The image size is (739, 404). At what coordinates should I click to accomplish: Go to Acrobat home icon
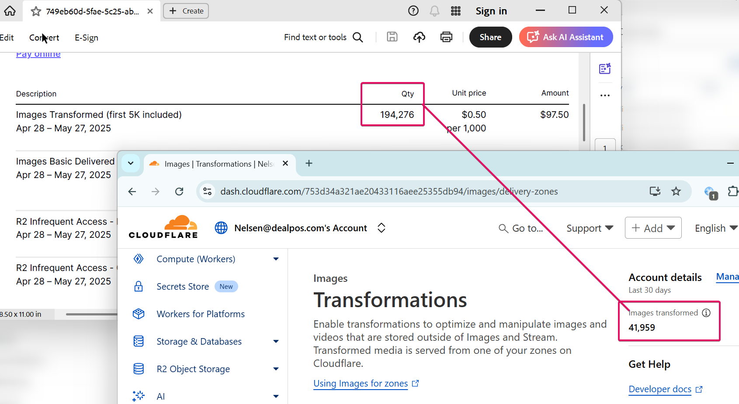point(10,11)
